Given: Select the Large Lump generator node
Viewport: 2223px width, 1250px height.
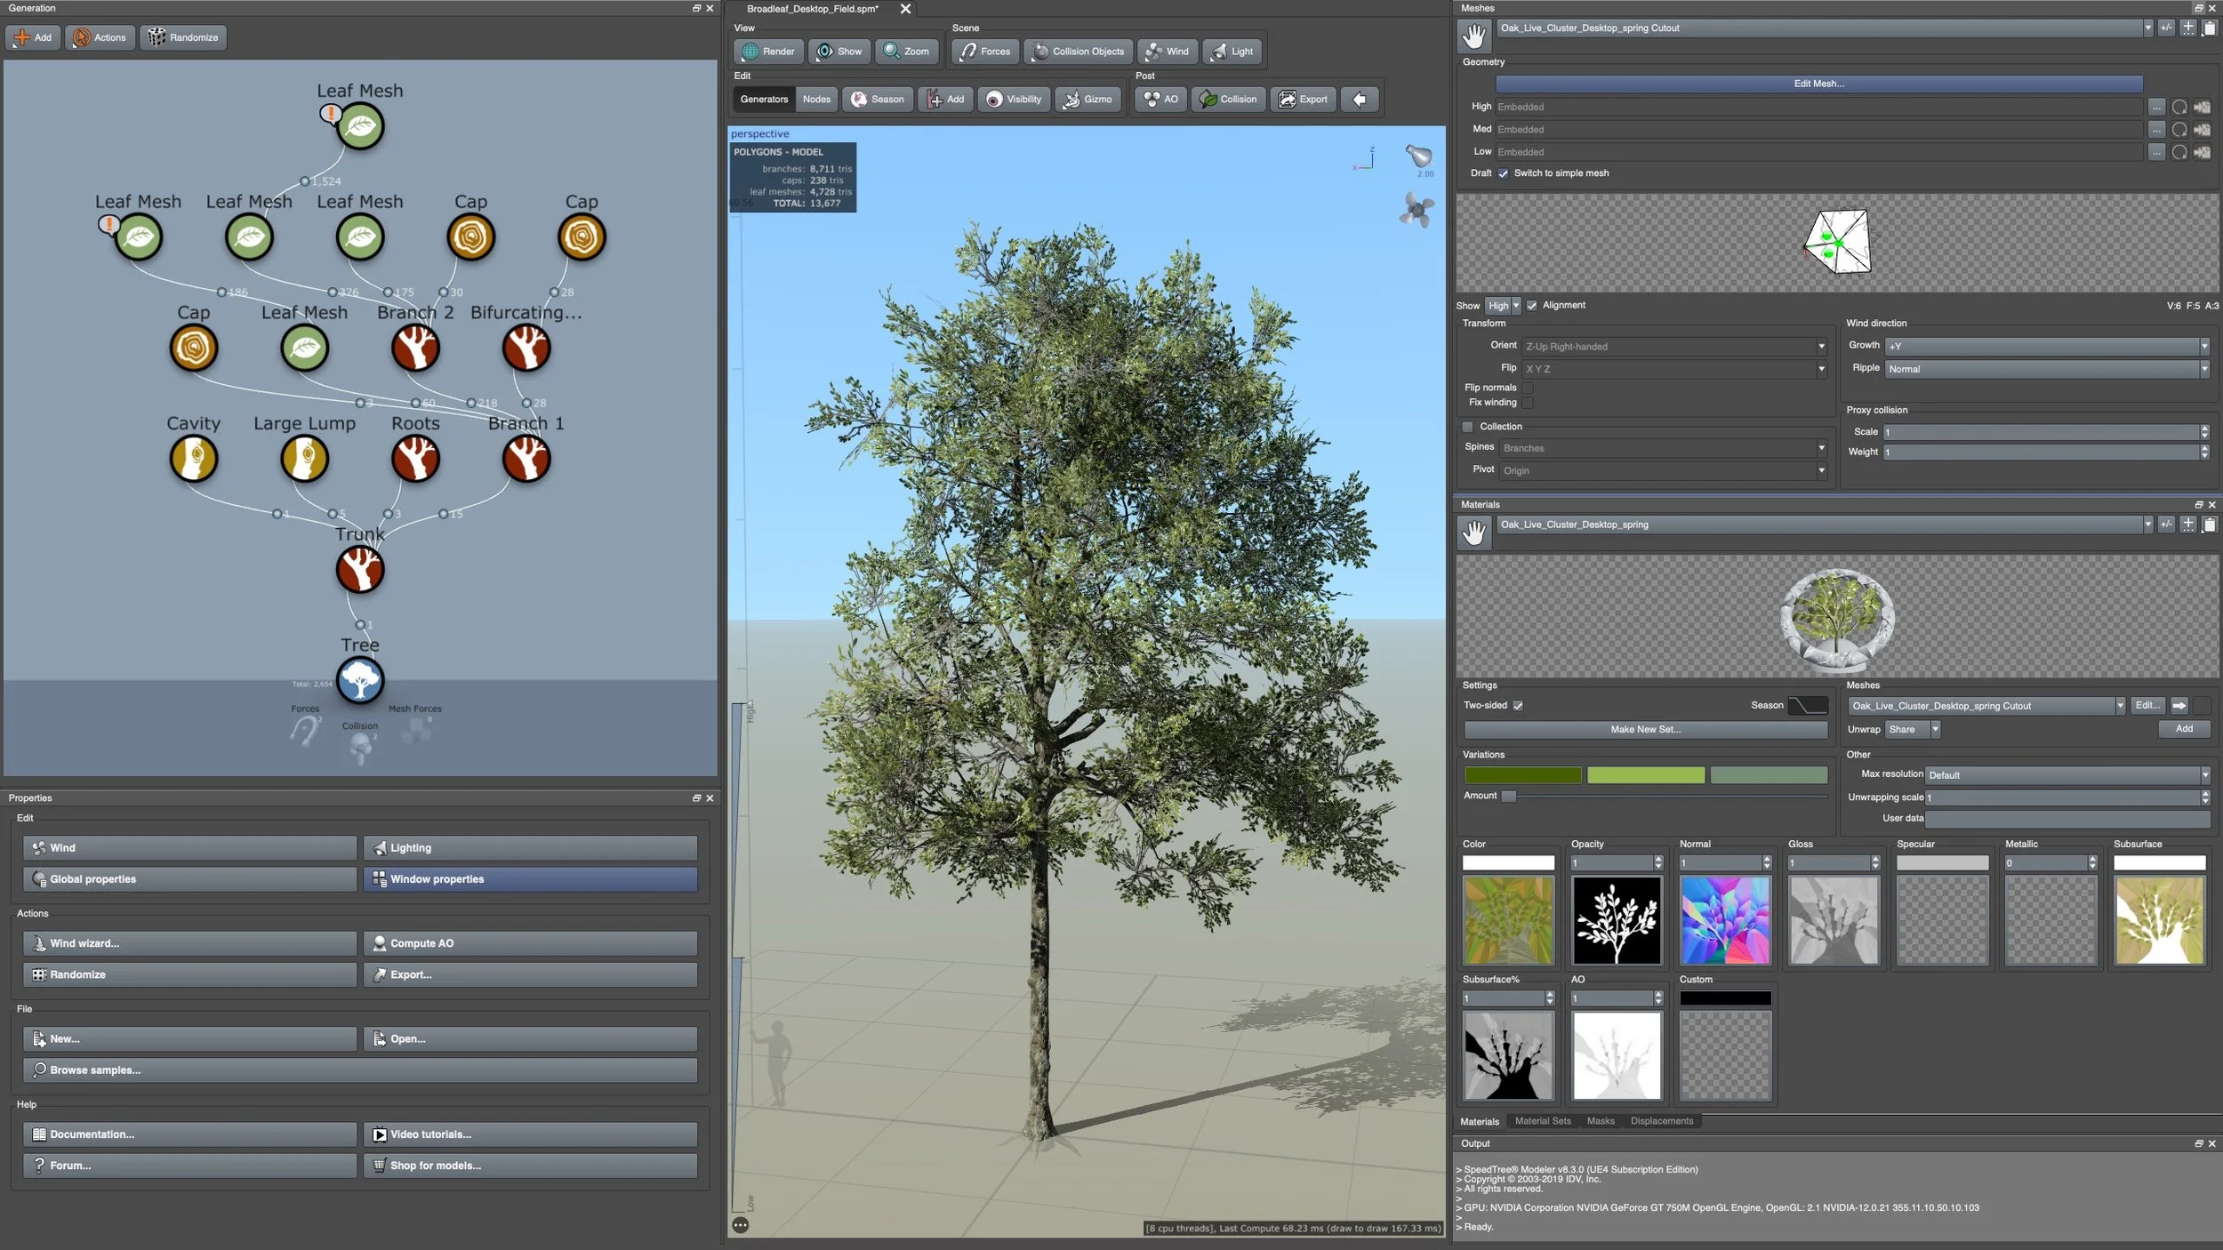Looking at the screenshot, I should click(x=305, y=459).
